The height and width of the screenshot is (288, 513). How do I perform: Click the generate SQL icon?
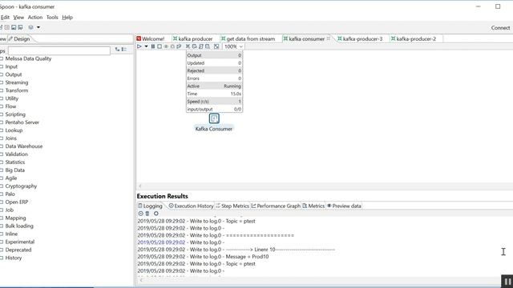point(201,46)
